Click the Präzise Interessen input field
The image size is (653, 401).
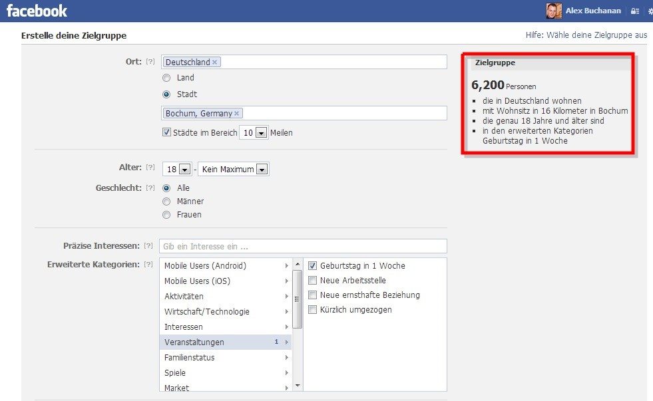pos(303,247)
